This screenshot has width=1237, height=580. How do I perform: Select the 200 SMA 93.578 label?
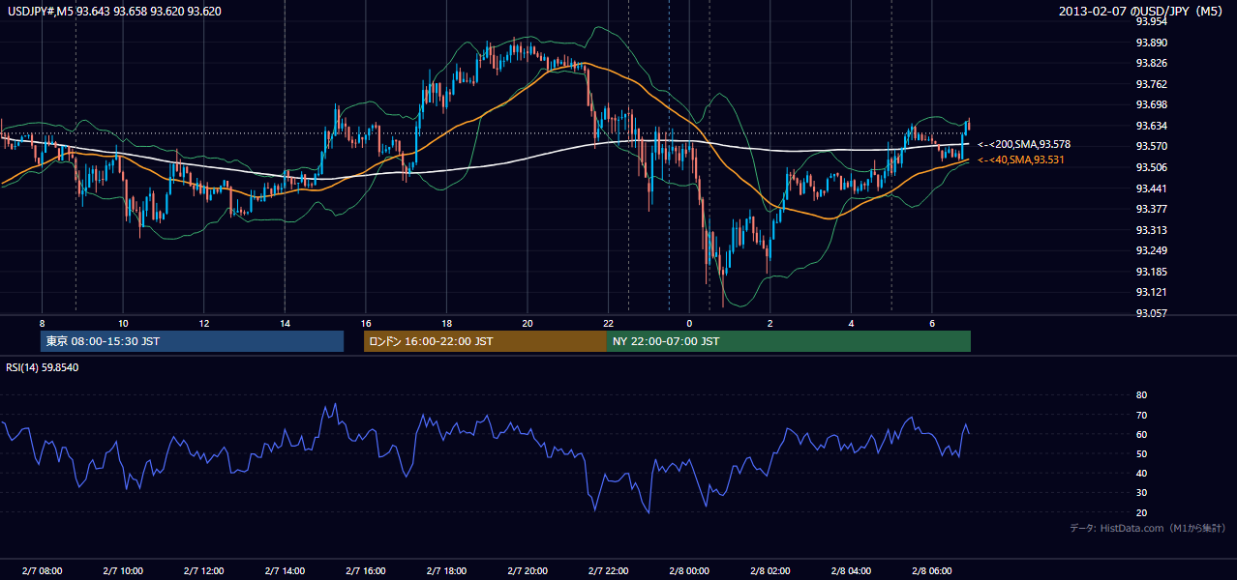[x=1024, y=144]
